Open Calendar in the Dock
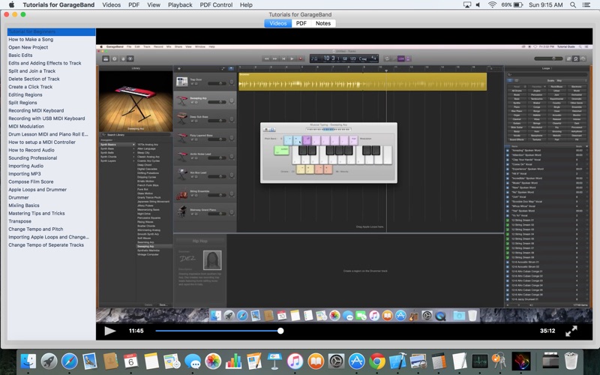 tap(130, 361)
